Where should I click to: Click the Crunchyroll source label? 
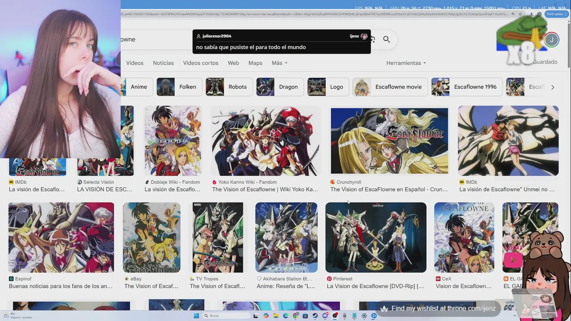click(x=349, y=182)
